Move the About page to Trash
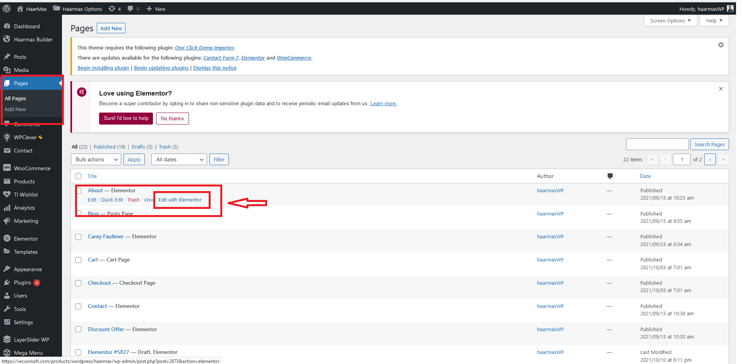 (133, 200)
